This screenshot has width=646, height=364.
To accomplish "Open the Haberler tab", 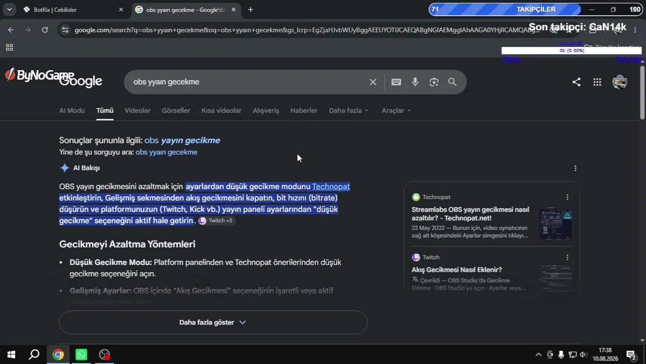I will (304, 111).
